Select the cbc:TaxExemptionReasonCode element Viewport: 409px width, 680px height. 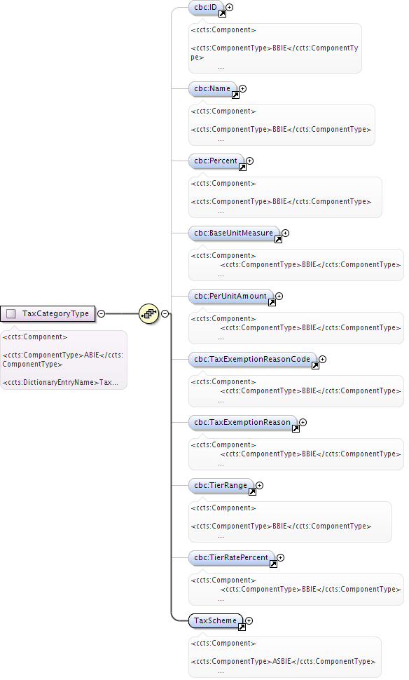(x=252, y=359)
